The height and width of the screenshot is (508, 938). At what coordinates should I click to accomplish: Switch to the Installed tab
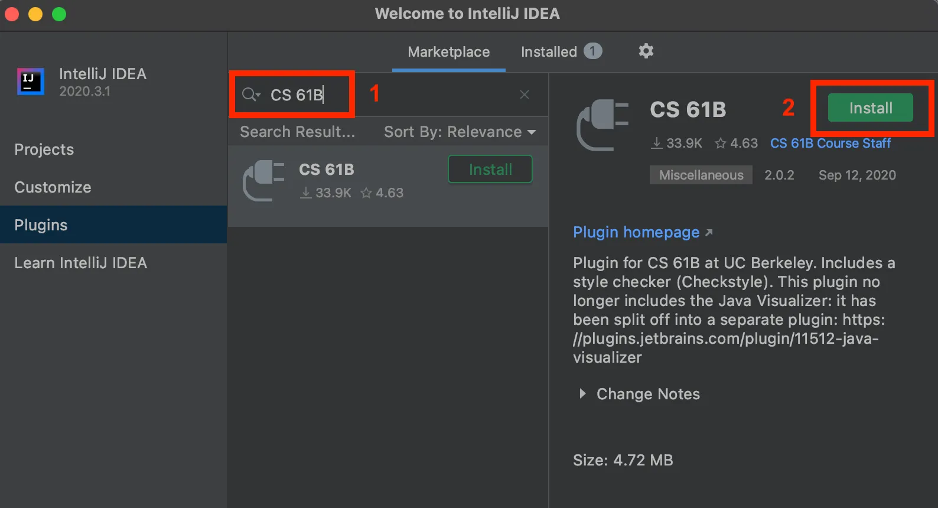[561, 52]
